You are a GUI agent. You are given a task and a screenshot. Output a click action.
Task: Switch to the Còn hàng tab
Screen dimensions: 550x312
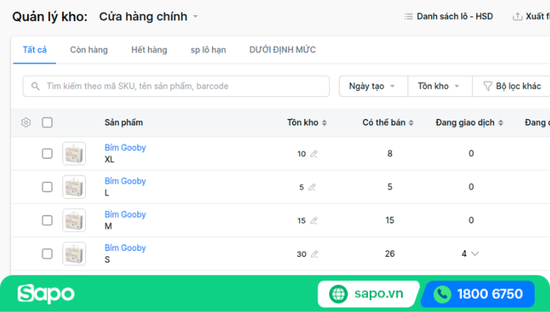[89, 50]
